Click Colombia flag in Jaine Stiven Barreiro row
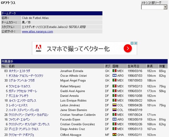 point(114,110)
